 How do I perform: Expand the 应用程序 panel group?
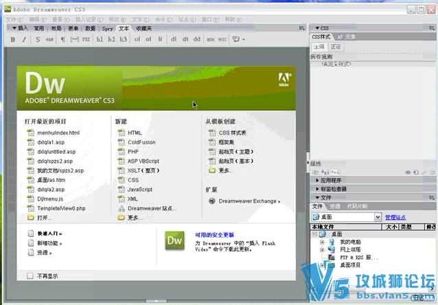317,181
